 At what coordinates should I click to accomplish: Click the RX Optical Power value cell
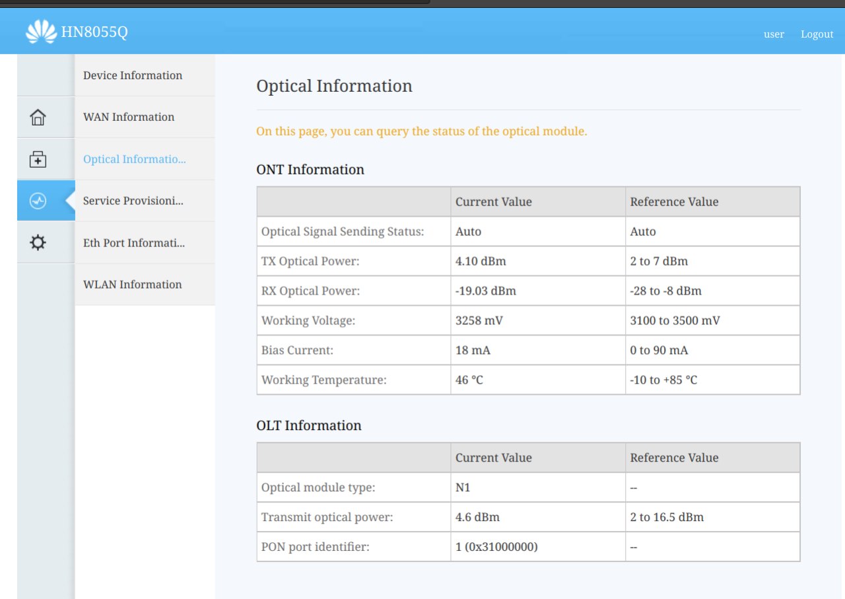tap(538, 291)
